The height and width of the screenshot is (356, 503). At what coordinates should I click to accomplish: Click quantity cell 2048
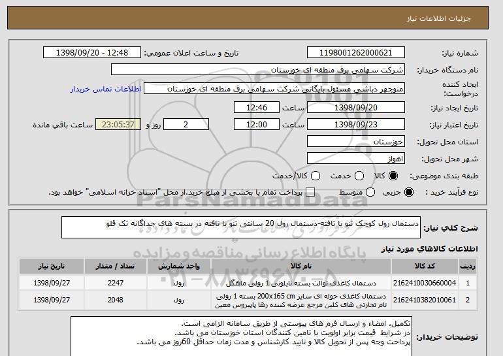(116, 300)
